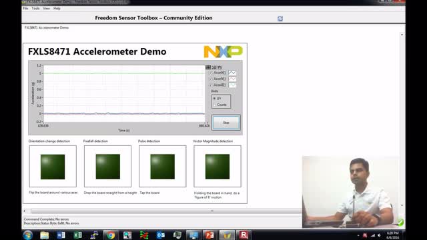
Task: Open the Help menu
Action: [x=57, y=9]
